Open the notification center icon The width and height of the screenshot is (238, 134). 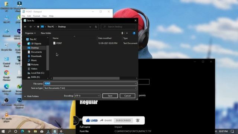coord(232,131)
